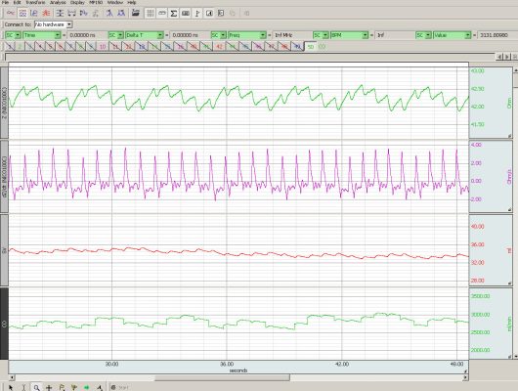This screenshot has height=391, width=518.
Task: Select overlap segments red icon
Action: 46,14
